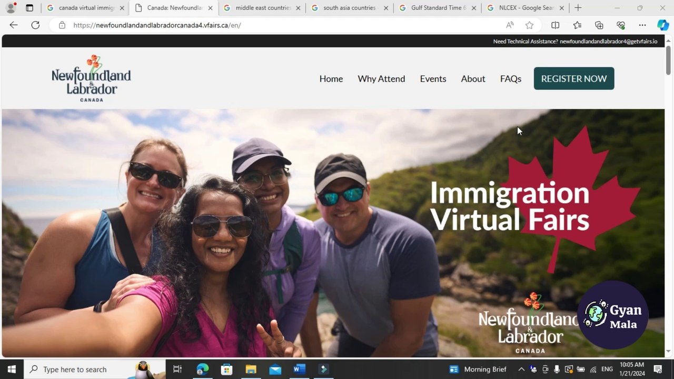The image size is (674, 379).
Task: Open Edge Settings and more menu
Action: 642,25
